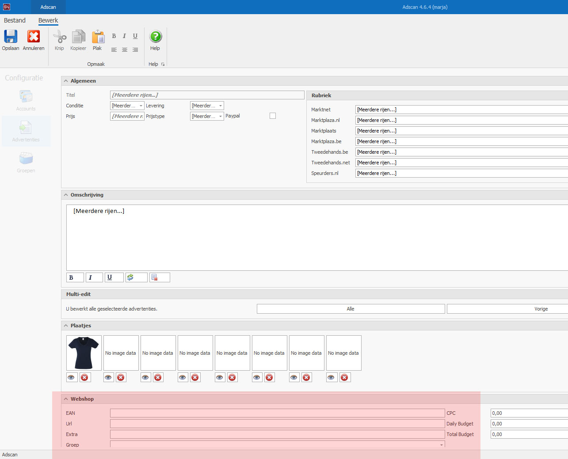Remove eighth image slot with red X
Viewport: 568px width, 459px height.
coord(345,377)
